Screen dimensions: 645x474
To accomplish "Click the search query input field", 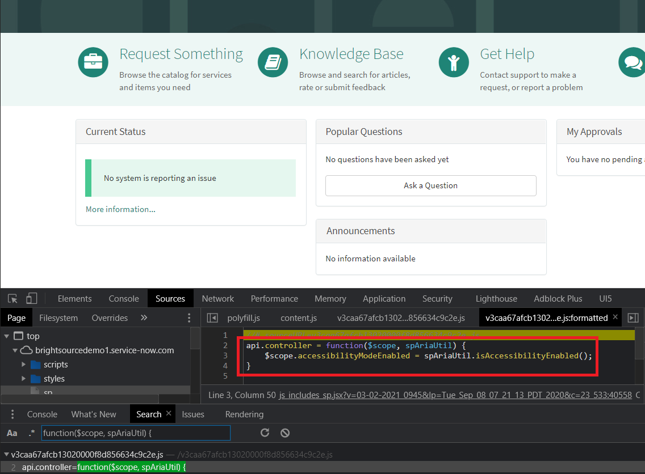I will click(135, 433).
